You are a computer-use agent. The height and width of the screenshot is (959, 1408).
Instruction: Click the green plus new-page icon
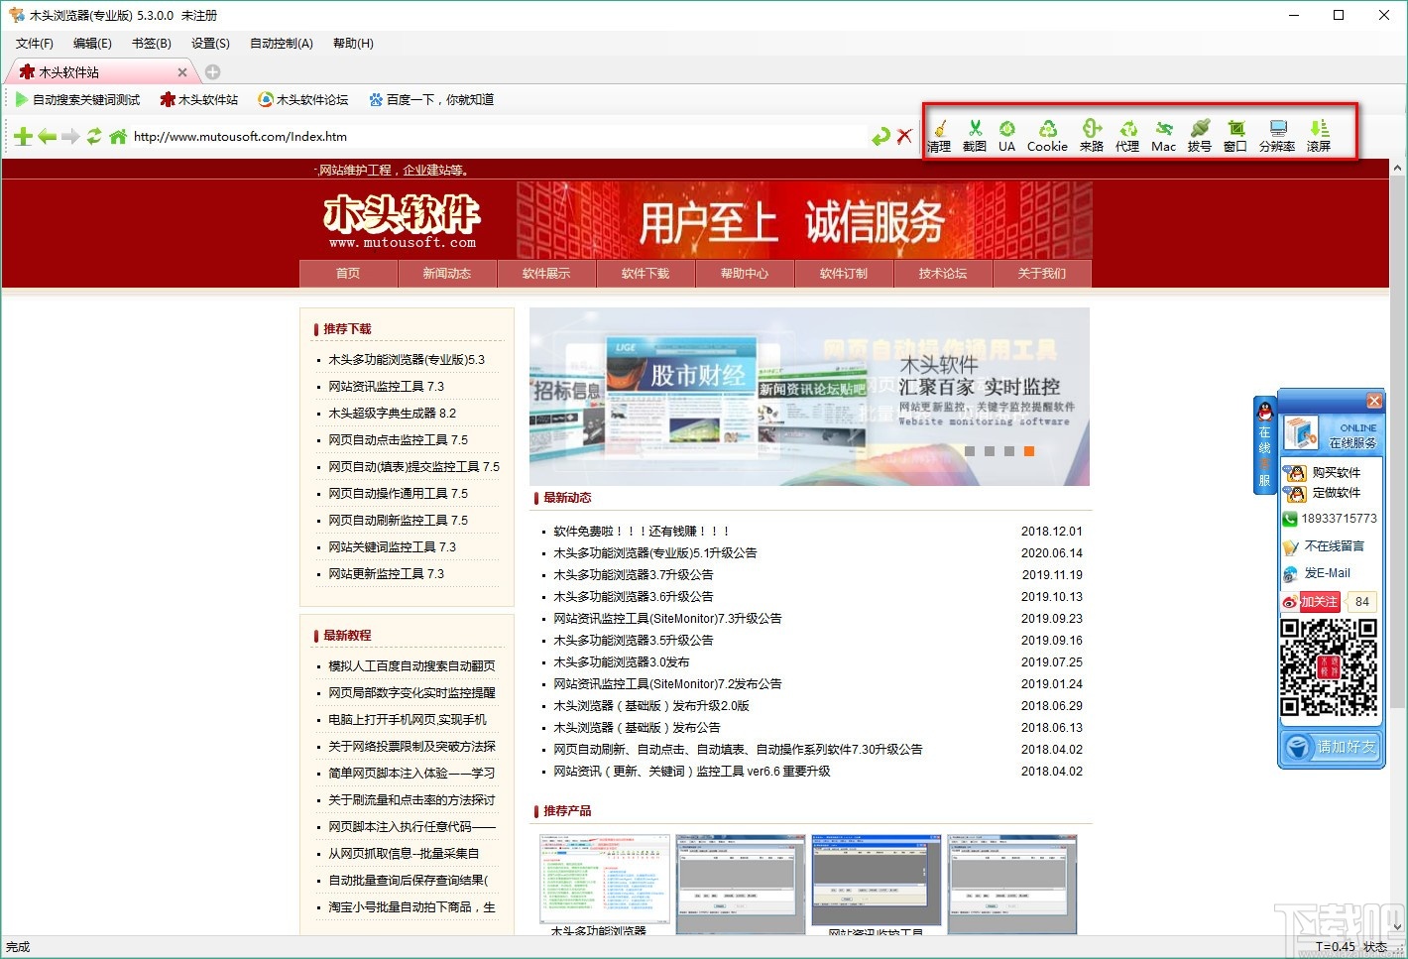point(24,137)
